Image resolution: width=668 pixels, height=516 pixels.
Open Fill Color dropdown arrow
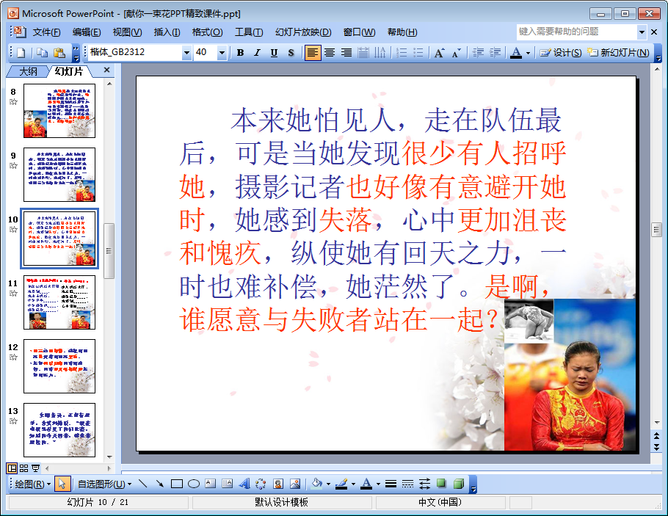tap(328, 484)
